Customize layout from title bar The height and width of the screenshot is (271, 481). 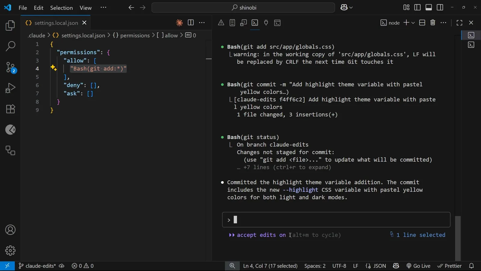point(406,7)
